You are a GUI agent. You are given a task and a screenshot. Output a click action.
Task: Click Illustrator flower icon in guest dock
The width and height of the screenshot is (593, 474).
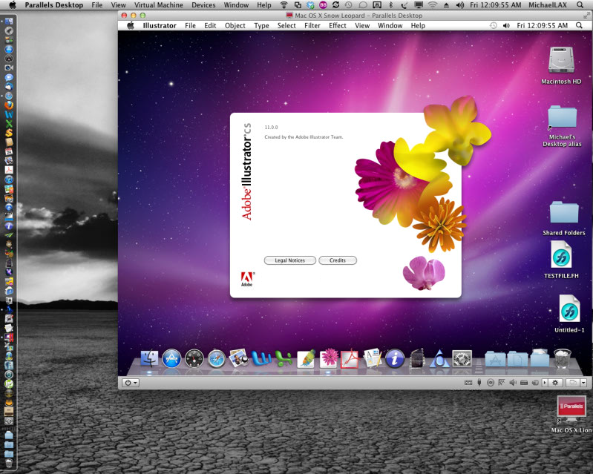point(329,358)
